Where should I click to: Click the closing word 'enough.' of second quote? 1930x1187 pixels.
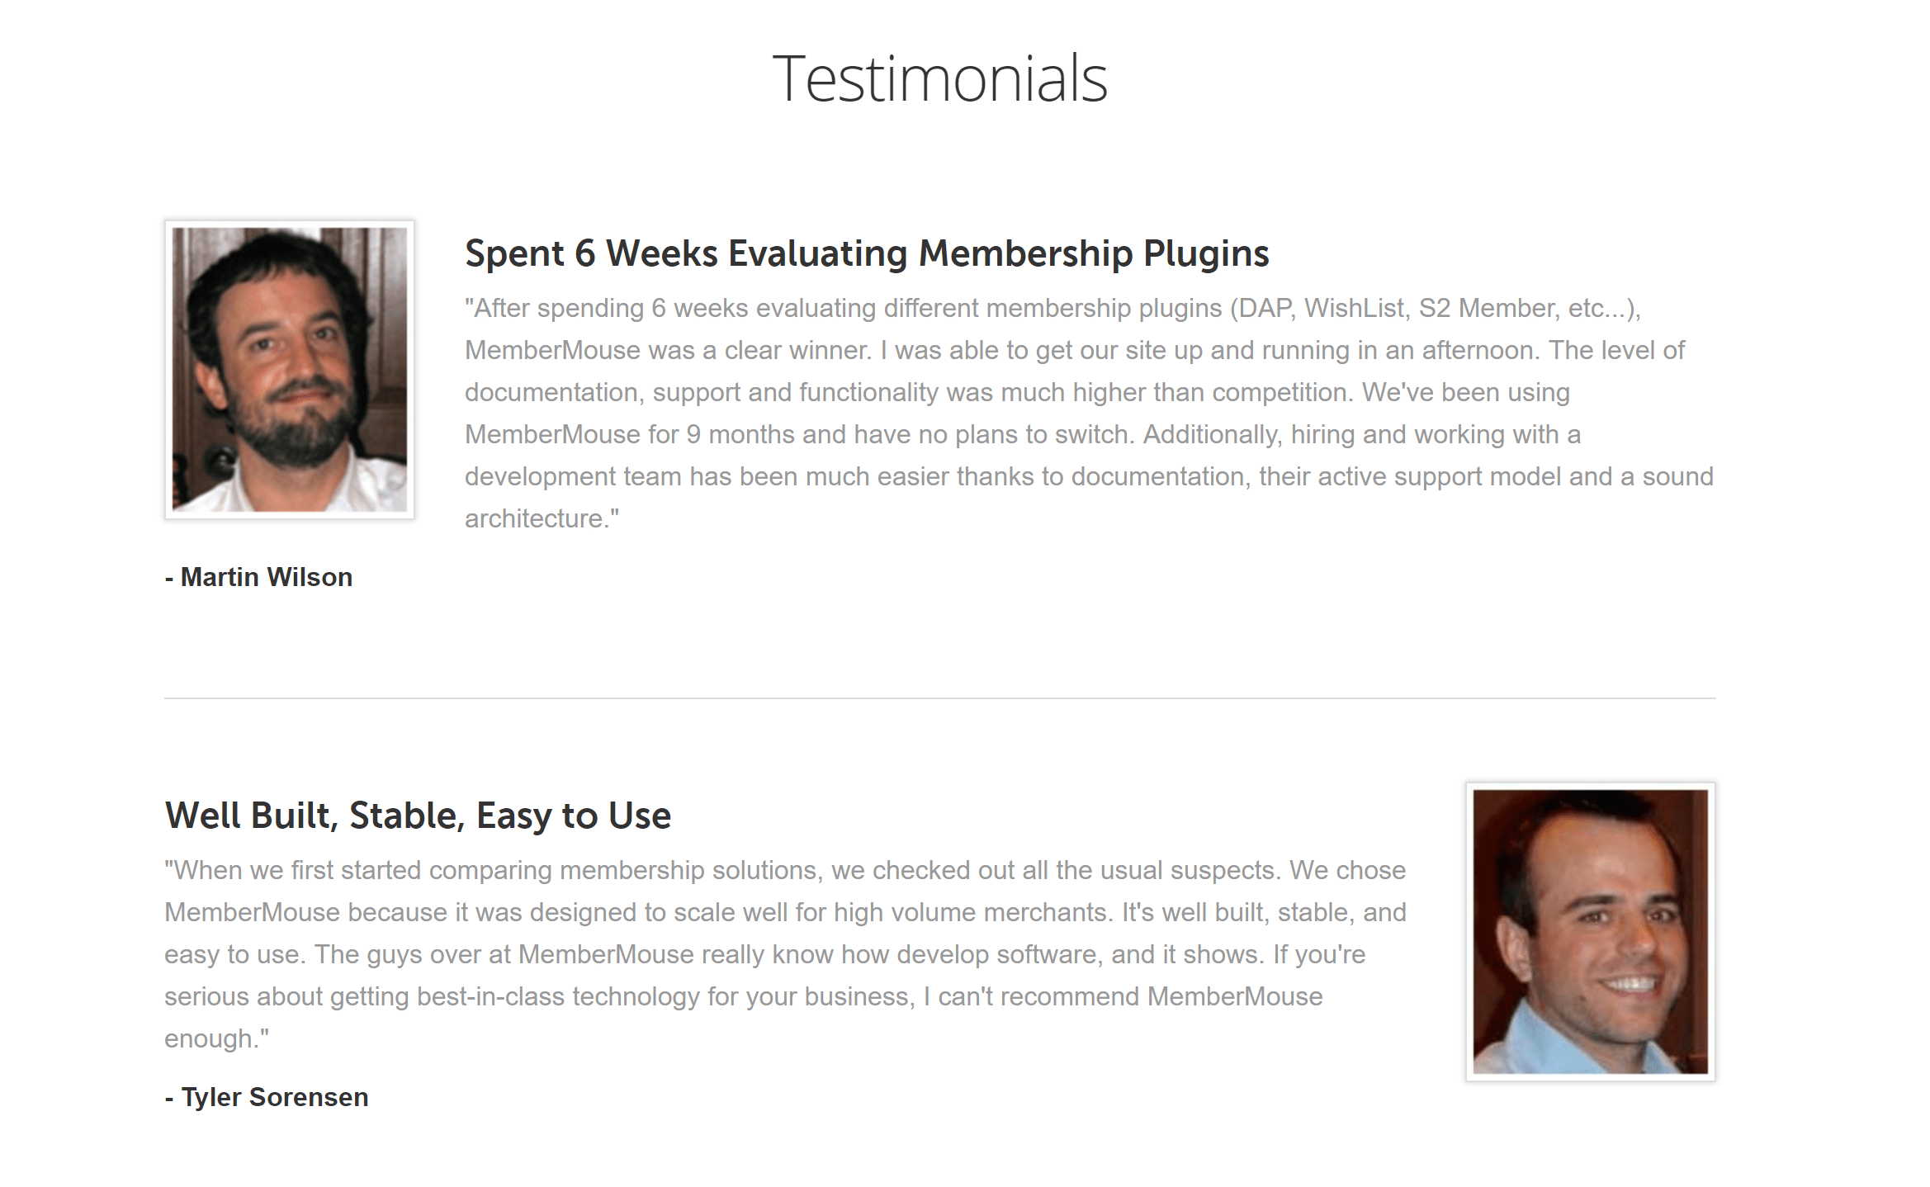(216, 1038)
